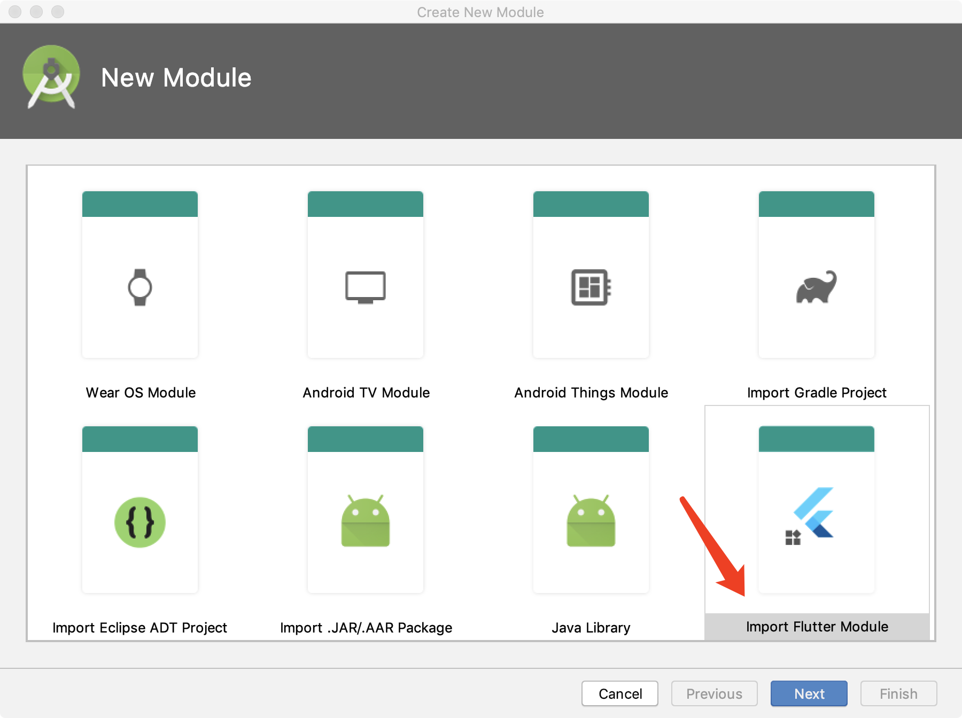
Task: Select the Wear OS watch icon card
Action: click(x=140, y=275)
